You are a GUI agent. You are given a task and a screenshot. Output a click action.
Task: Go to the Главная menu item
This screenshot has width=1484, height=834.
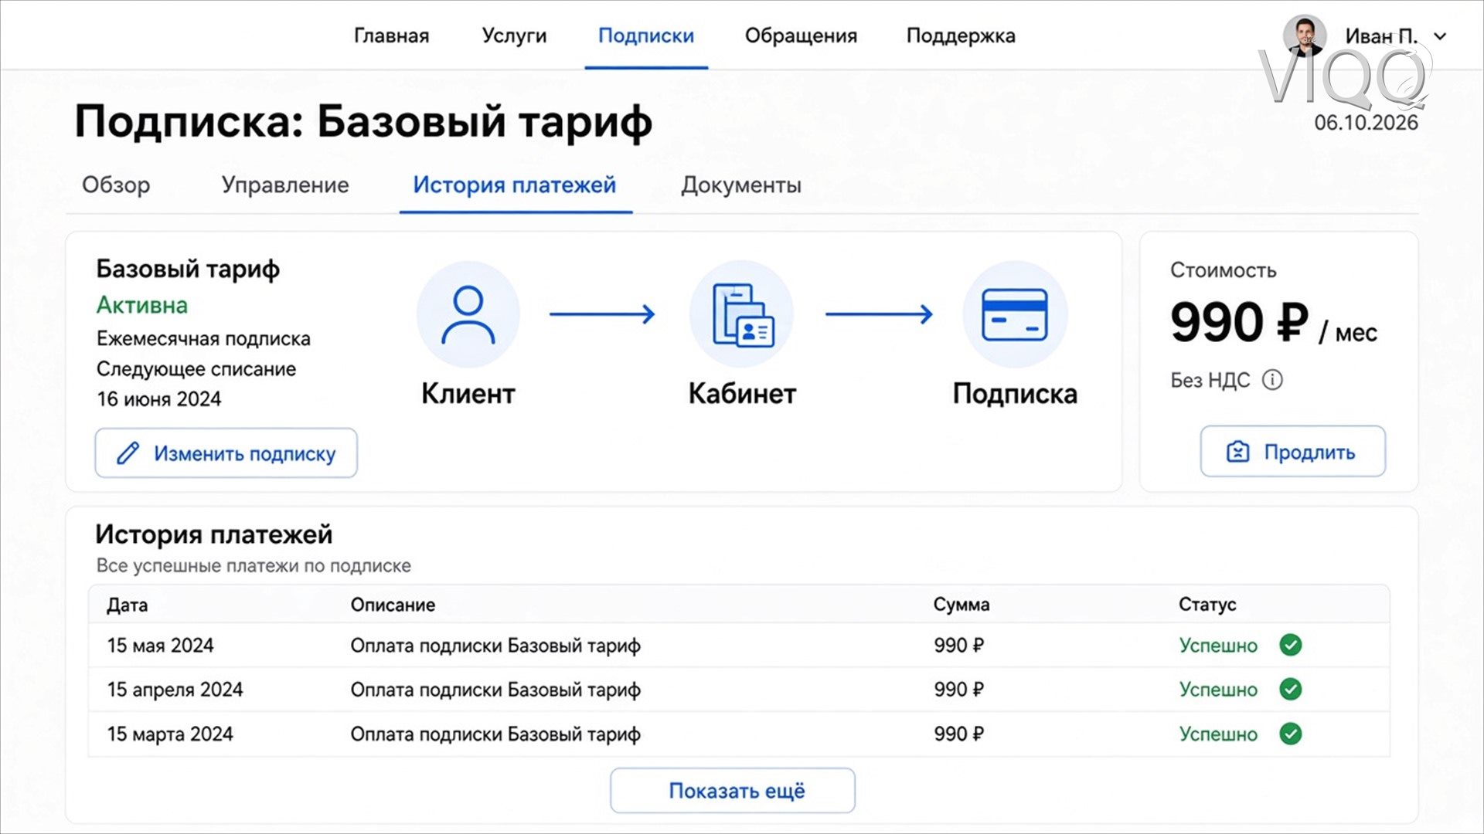(391, 36)
